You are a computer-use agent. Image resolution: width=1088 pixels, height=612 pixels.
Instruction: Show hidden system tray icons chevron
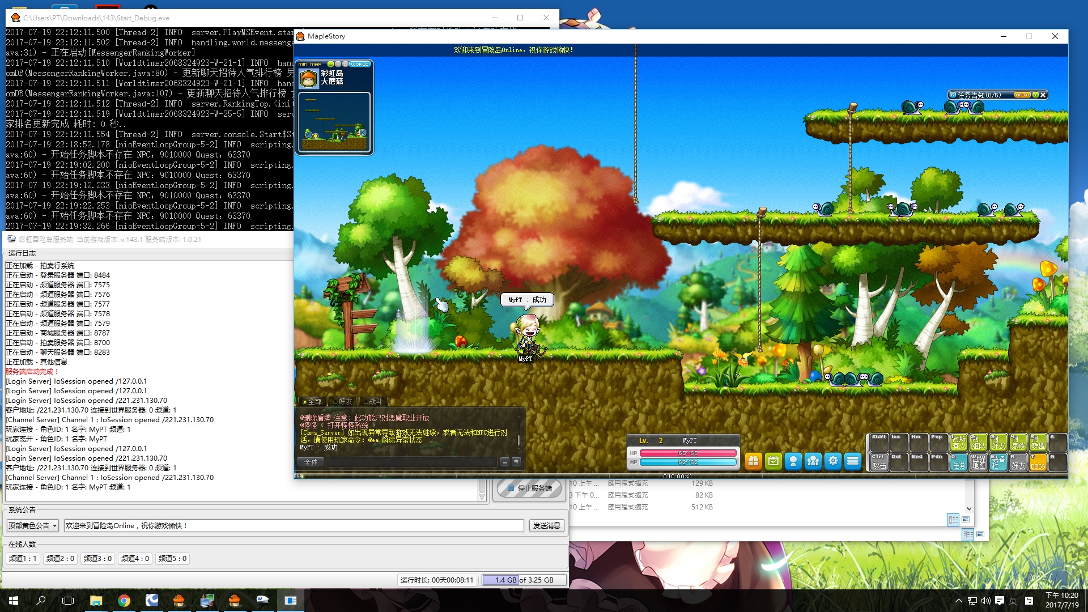(959, 601)
